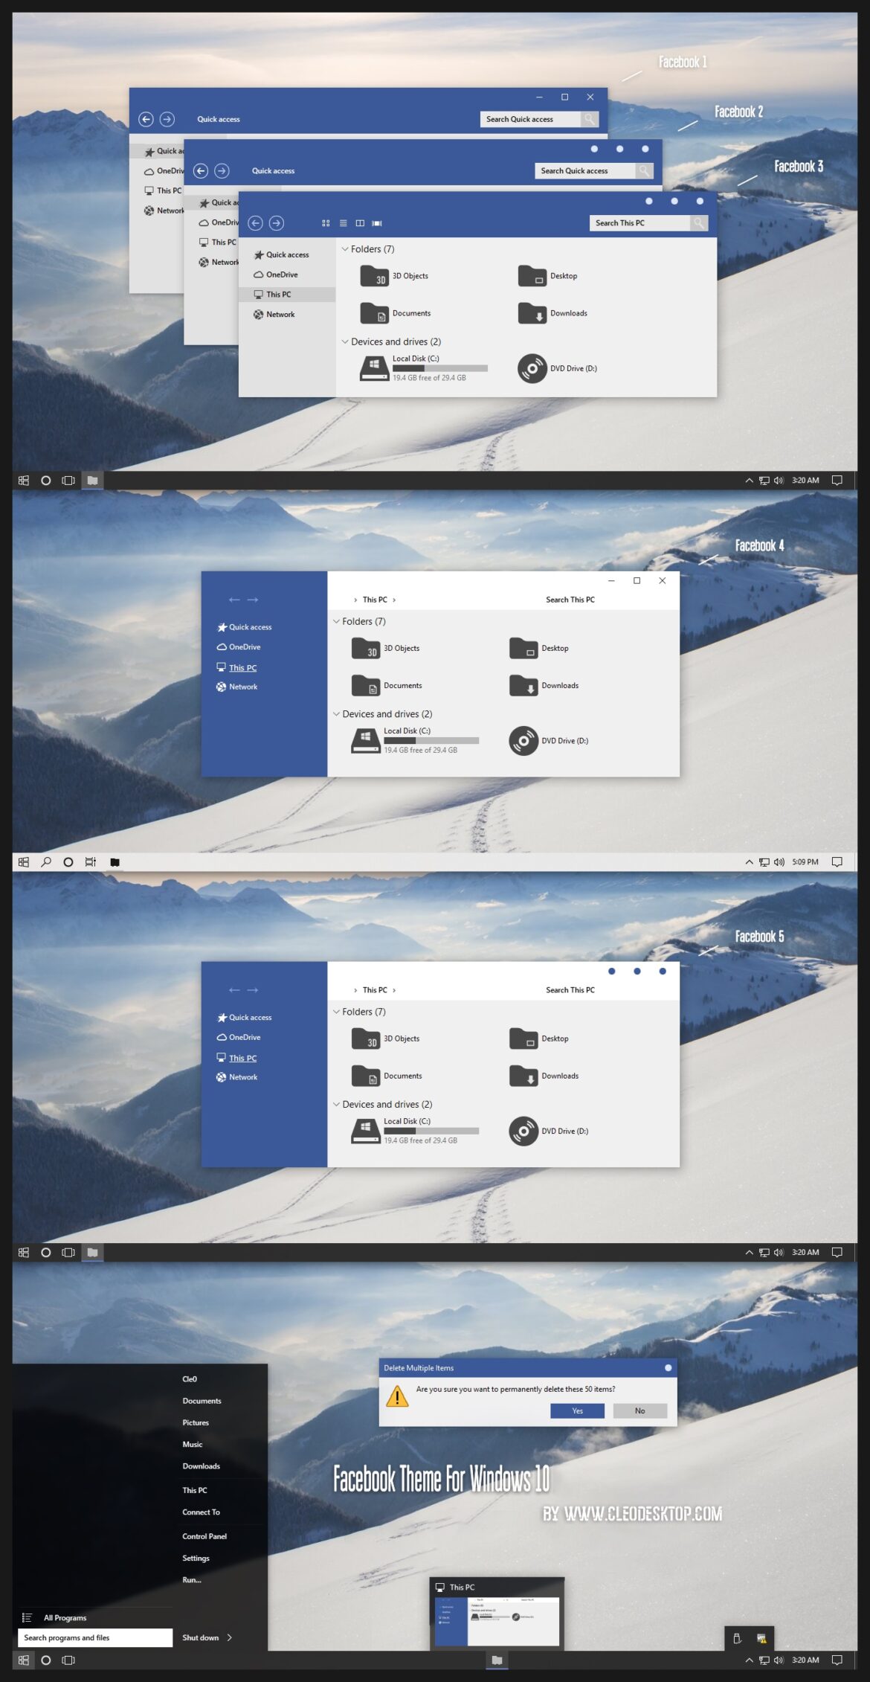
Task: Open File Explorer icon on light taskbar
Action: coord(115,861)
